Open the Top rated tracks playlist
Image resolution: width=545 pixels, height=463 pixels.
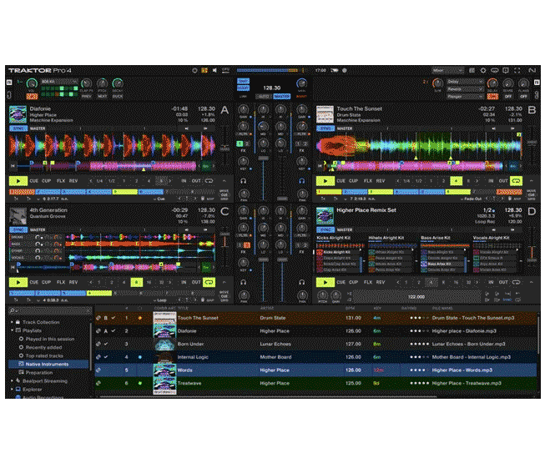[x=44, y=355]
